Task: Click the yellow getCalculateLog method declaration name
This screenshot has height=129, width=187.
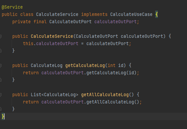Action: point(85,65)
